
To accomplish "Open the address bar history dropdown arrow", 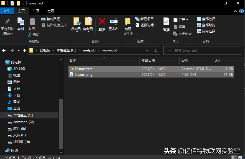I will coord(148,51).
